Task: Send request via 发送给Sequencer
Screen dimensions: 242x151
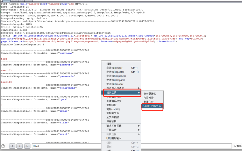Action: pos(121,76)
